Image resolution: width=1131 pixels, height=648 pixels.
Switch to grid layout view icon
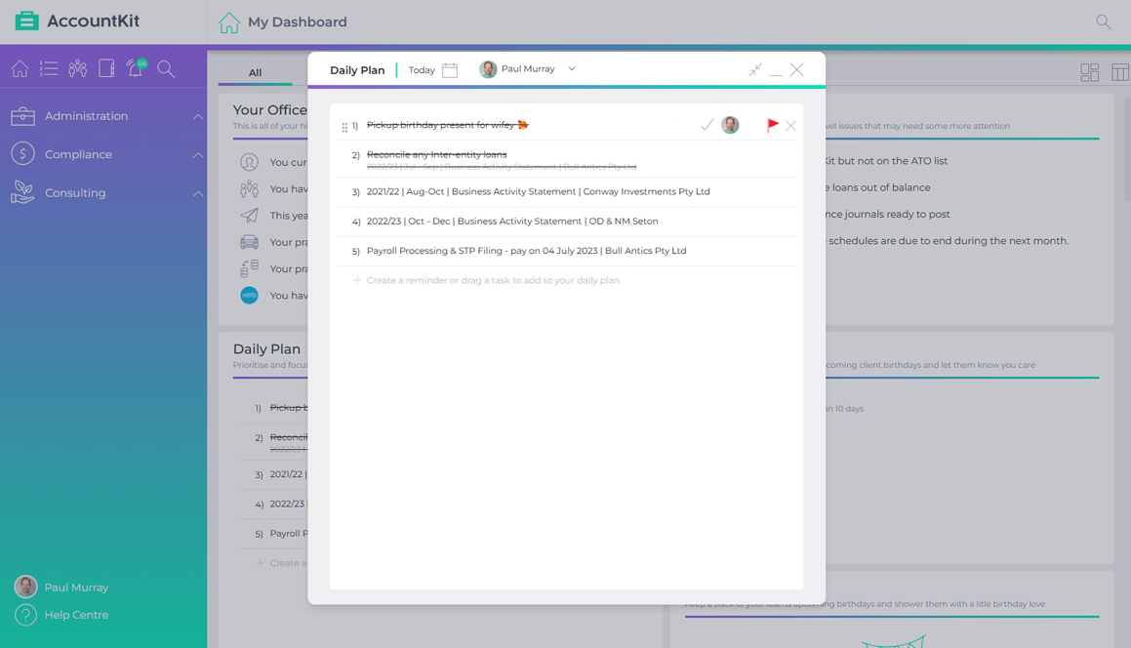(1089, 72)
